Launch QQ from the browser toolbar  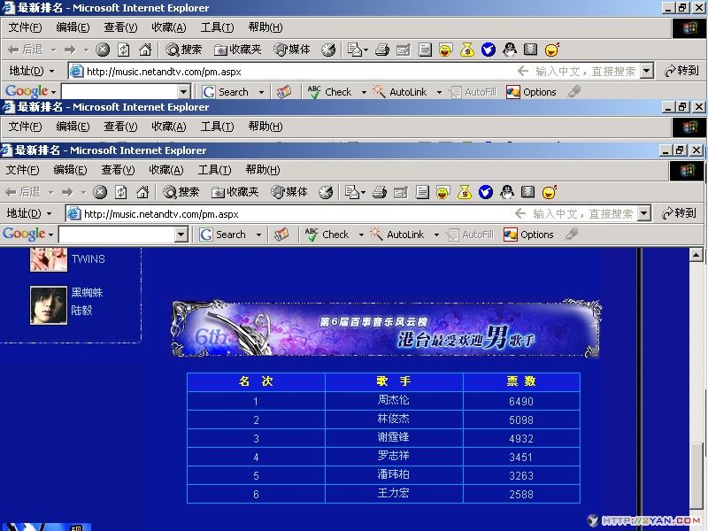click(x=506, y=193)
